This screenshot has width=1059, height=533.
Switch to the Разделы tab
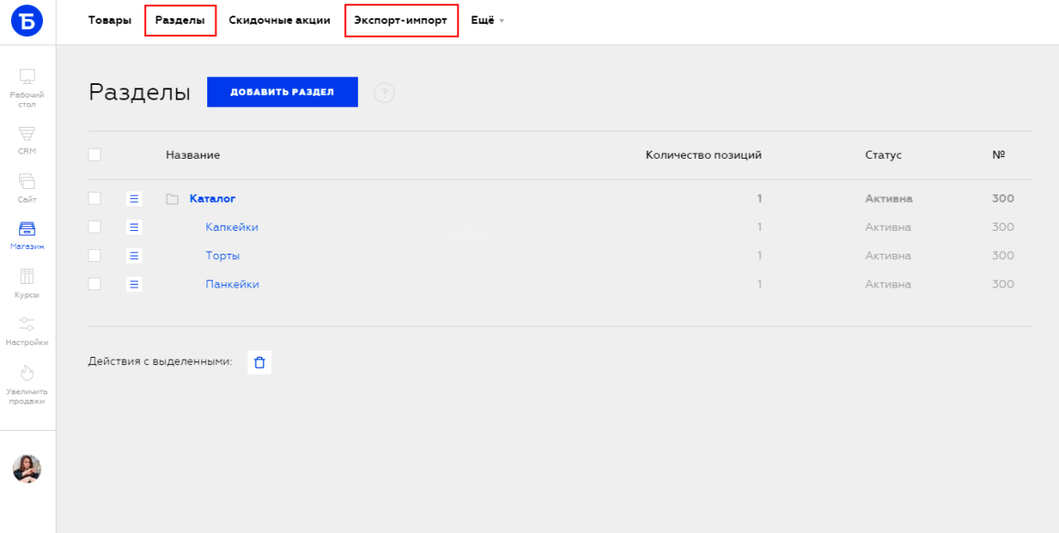click(x=181, y=20)
